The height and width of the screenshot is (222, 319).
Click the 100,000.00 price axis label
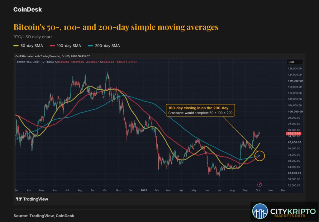(x=295, y=111)
